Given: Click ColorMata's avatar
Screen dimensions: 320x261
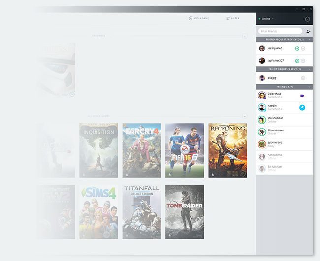Looking at the screenshot, I should (x=262, y=96).
